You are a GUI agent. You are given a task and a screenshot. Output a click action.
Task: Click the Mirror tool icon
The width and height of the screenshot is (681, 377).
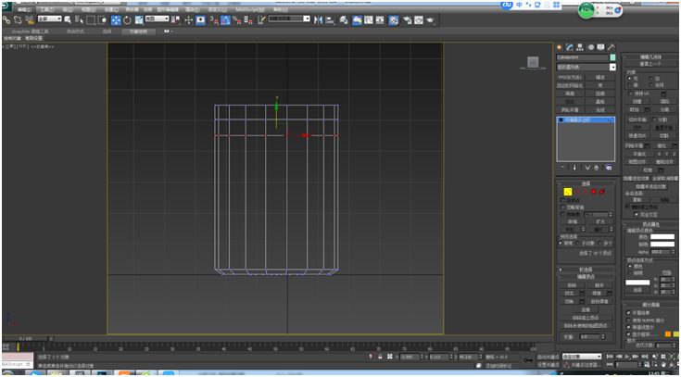coord(319,19)
